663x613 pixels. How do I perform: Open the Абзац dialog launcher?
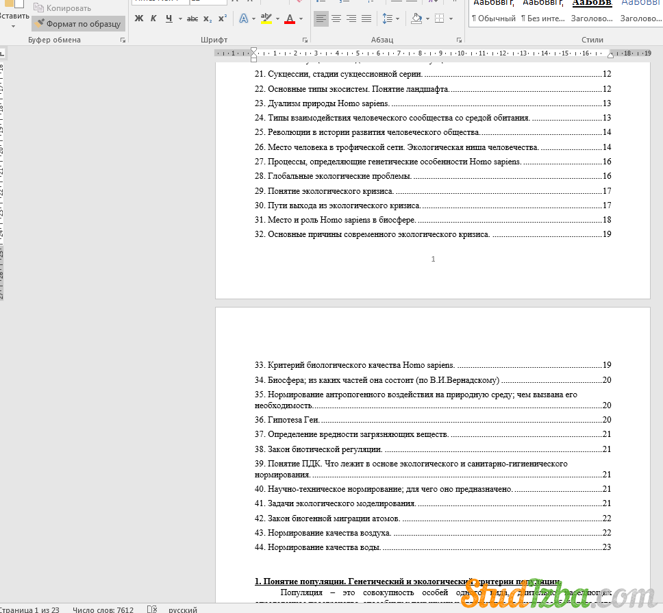(x=459, y=40)
